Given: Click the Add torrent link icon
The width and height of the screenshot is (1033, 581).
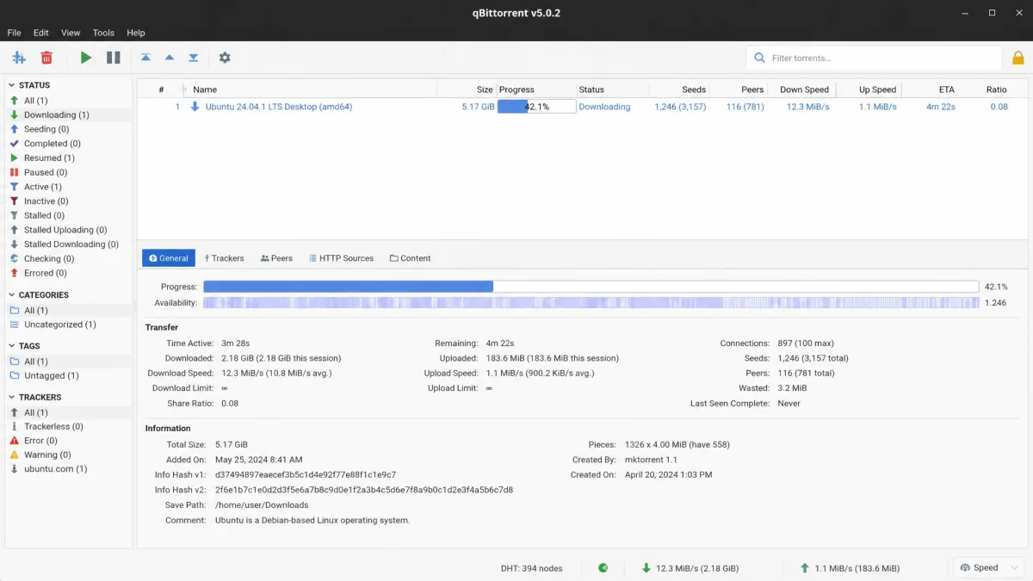Looking at the screenshot, I should click(x=19, y=58).
